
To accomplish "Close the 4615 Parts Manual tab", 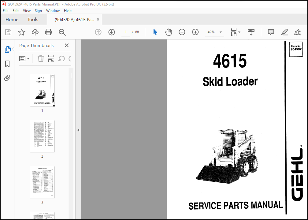I will 98,20.
